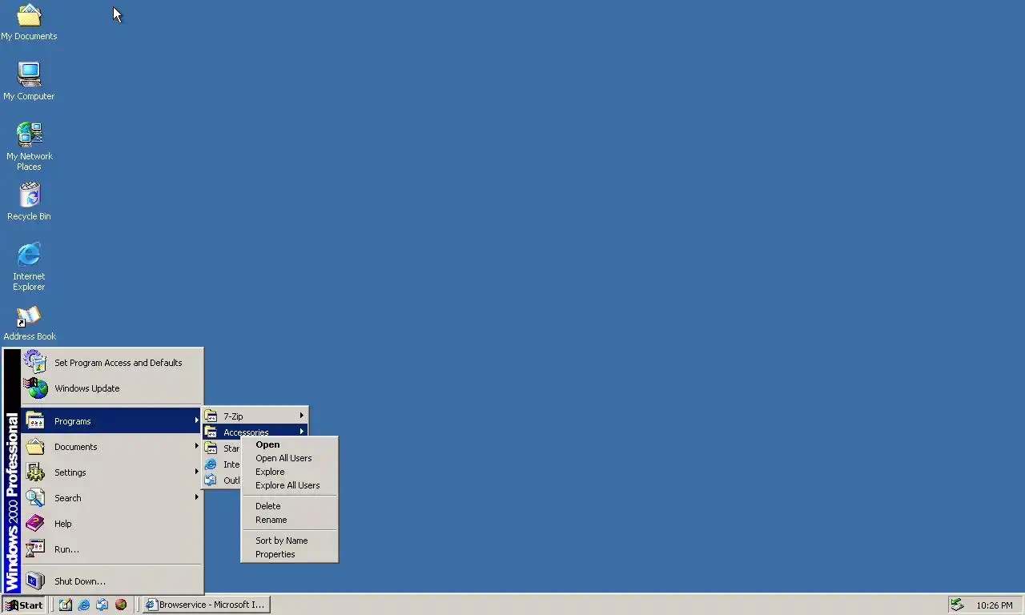Expand the Search submenu arrow

pyautogui.click(x=196, y=498)
